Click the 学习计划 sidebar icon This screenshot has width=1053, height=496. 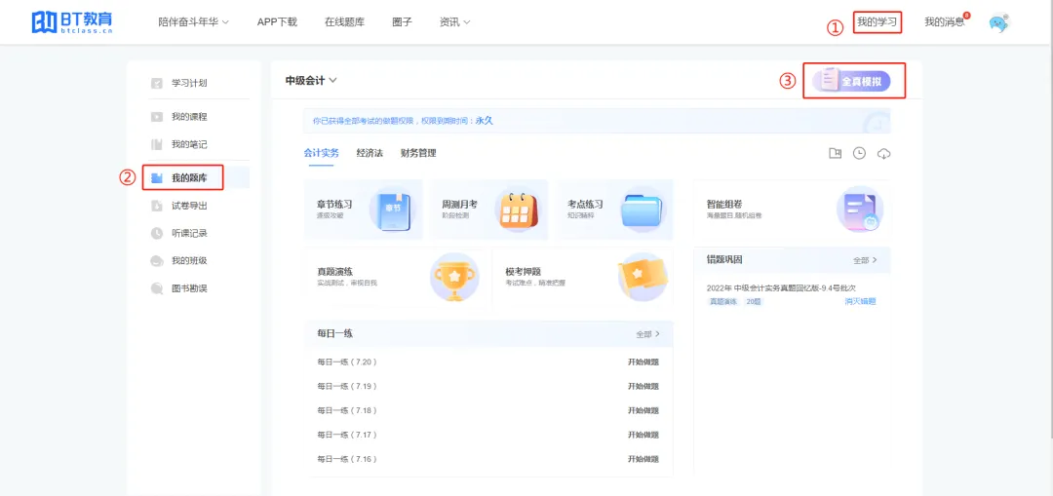tap(156, 83)
